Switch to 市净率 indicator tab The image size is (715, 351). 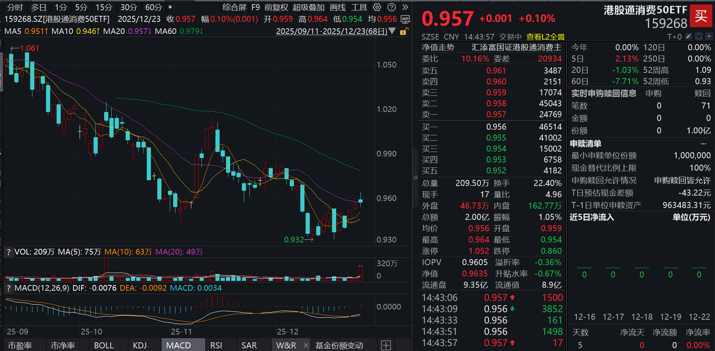click(x=63, y=345)
